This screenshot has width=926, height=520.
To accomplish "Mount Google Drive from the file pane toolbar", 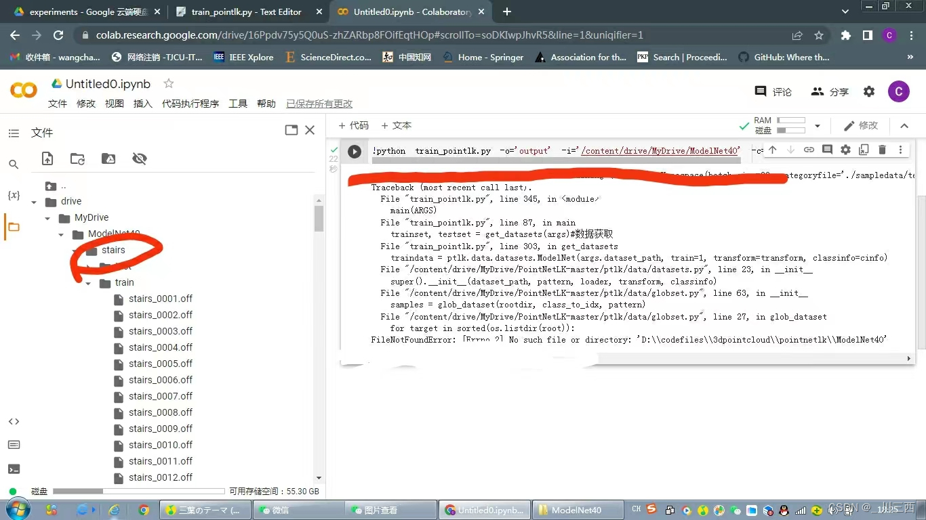I will (x=108, y=158).
